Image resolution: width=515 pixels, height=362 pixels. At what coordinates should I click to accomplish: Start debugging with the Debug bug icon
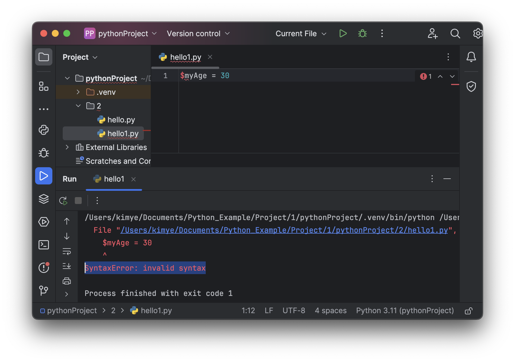pos(362,34)
